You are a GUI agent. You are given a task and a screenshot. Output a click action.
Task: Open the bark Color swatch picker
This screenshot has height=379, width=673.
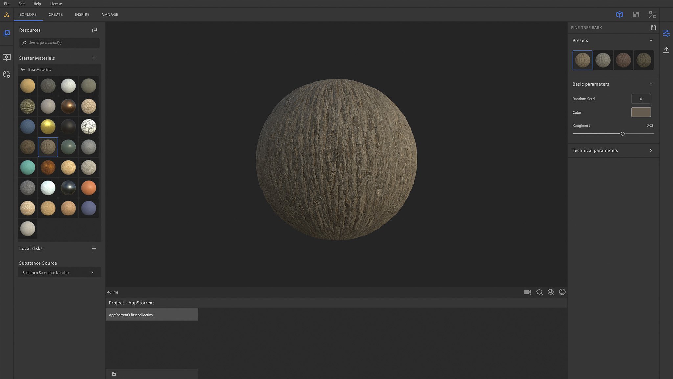pos(641,112)
